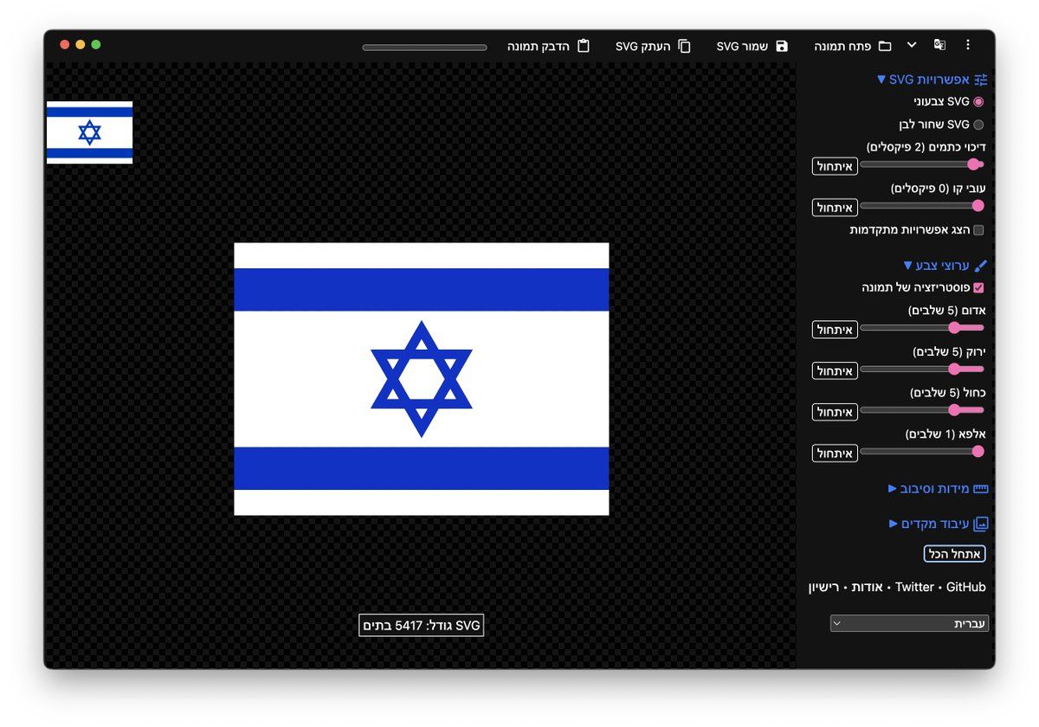Viewport: 1039px width, 727px height.
Task: Reset the 'אלפא' channel with 'איתחול'
Action: [x=835, y=453]
